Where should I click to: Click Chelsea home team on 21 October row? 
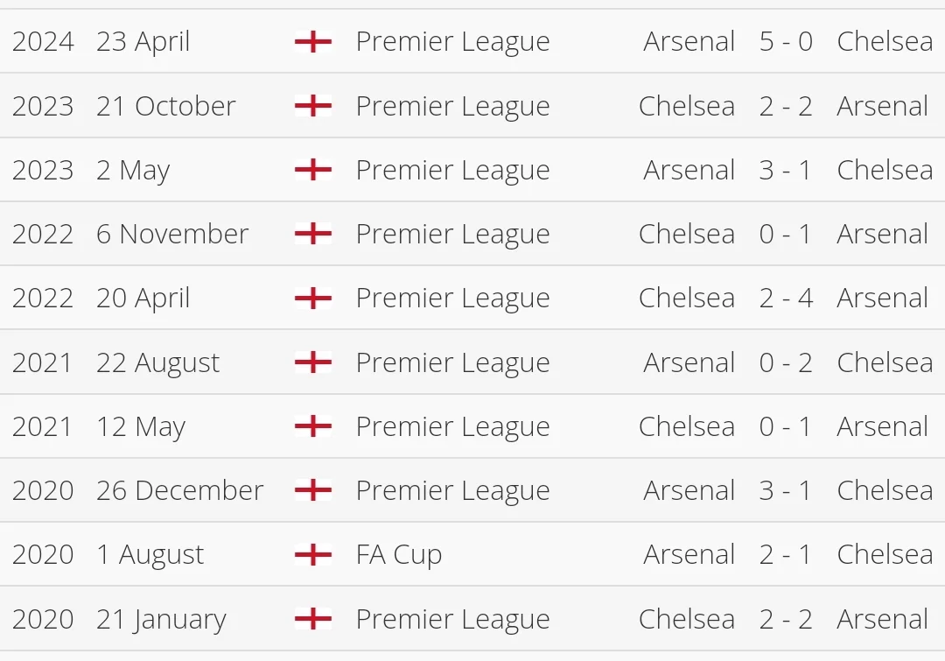pyautogui.click(x=687, y=106)
